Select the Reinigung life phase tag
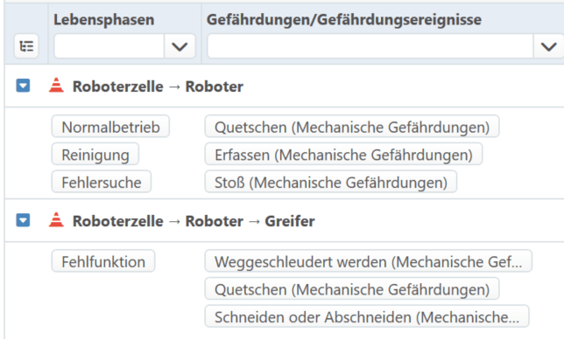Image resolution: width=564 pixels, height=339 pixels. pos(95,154)
